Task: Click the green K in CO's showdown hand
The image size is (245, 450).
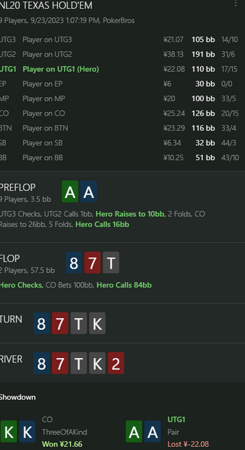Action: [9, 431]
